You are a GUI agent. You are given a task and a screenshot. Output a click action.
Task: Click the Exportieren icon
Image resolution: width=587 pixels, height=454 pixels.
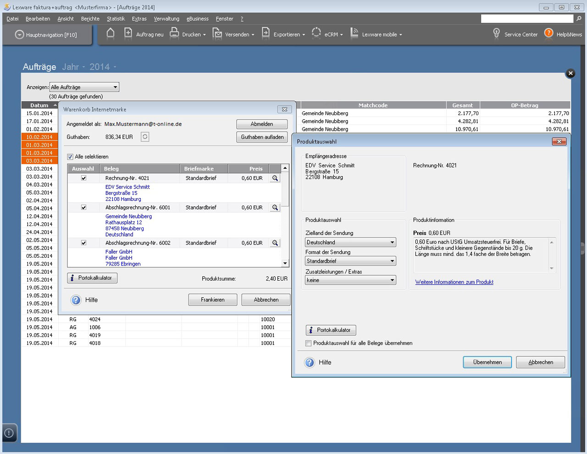click(266, 33)
